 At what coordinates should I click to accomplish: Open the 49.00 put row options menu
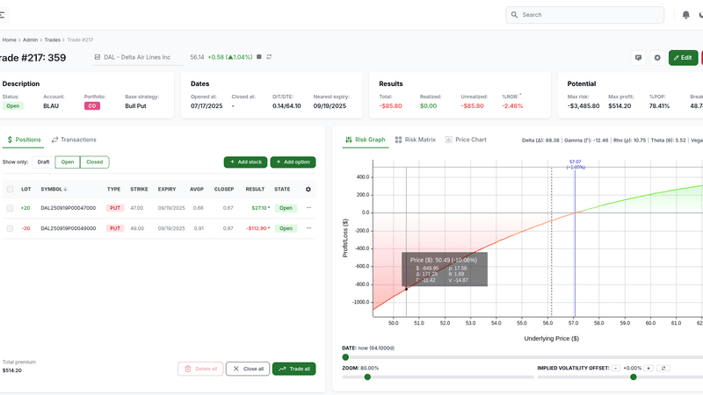308,228
